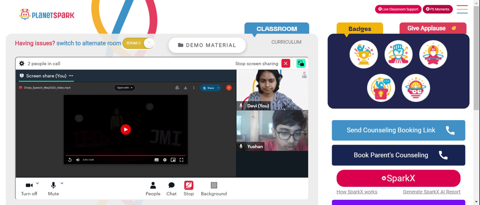Toggle the ROOM 2 switch

138,43
